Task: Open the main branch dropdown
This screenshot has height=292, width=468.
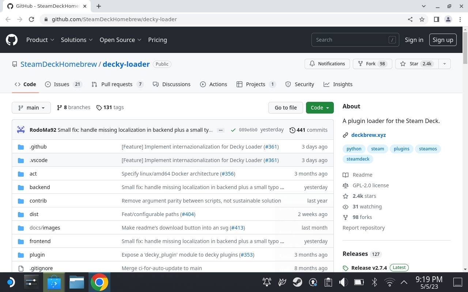Action: pyautogui.click(x=31, y=108)
